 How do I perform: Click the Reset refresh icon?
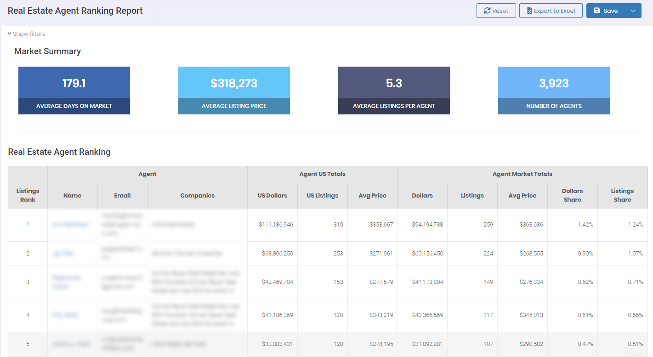click(487, 11)
